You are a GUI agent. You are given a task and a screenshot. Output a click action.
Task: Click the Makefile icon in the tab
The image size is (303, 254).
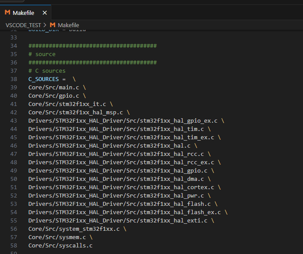(7, 13)
